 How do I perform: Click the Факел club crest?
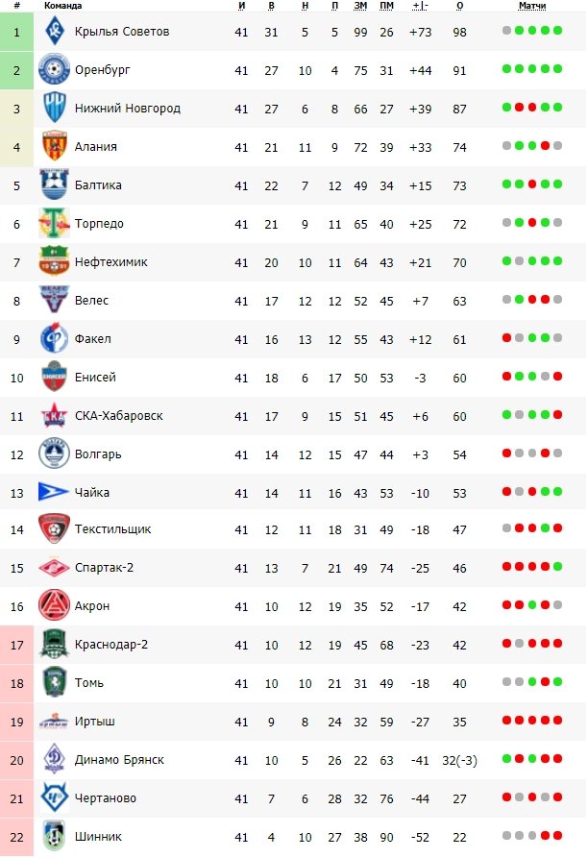click(x=54, y=338)
